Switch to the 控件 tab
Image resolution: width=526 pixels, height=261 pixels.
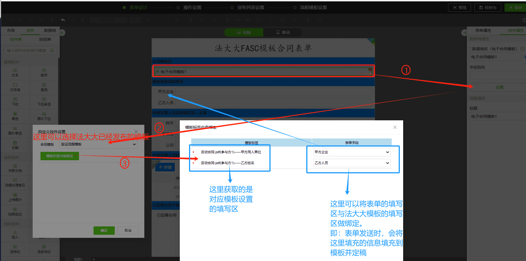pos(30,30)
